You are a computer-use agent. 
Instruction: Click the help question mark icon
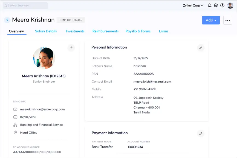pos(222,5)
